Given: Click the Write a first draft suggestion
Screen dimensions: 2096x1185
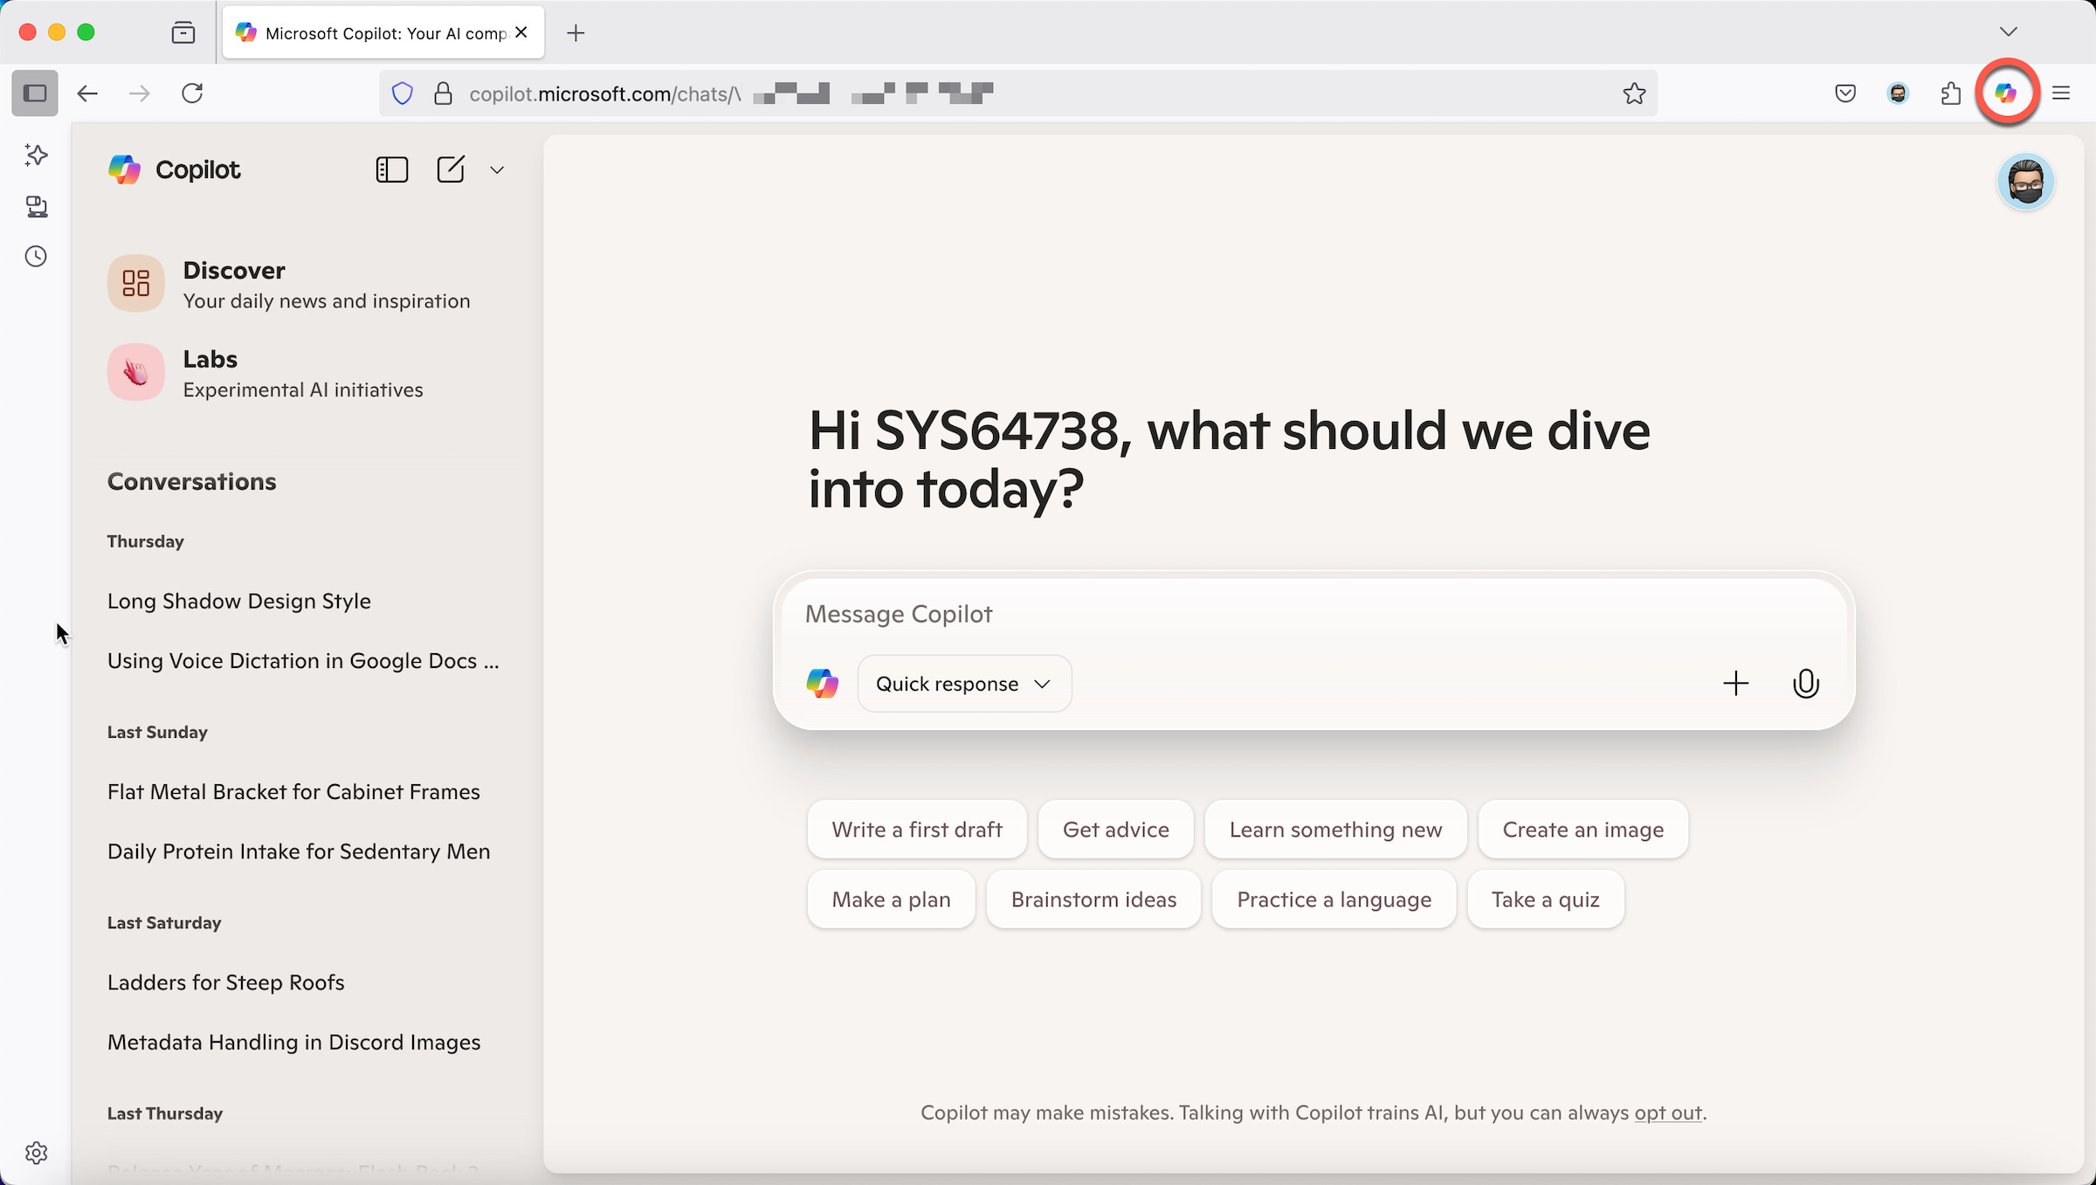Looking at the screenshot, I should coord(917,830).
